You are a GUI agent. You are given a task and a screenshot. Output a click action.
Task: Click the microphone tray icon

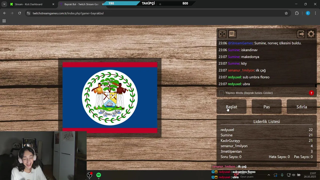pos(282,175)
